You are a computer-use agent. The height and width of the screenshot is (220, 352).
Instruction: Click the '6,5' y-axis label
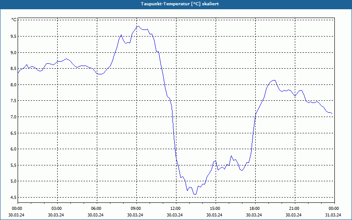[14, 133]
